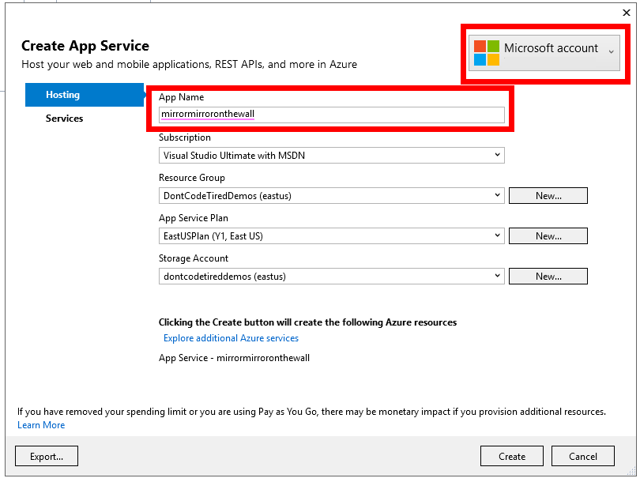This screenshot has height=482, width=640.
Task: Create a new Resource Group with New button
Action: (x=548, y=195)
